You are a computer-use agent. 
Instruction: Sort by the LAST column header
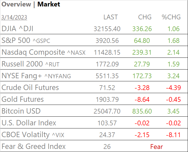pos(111,17)
